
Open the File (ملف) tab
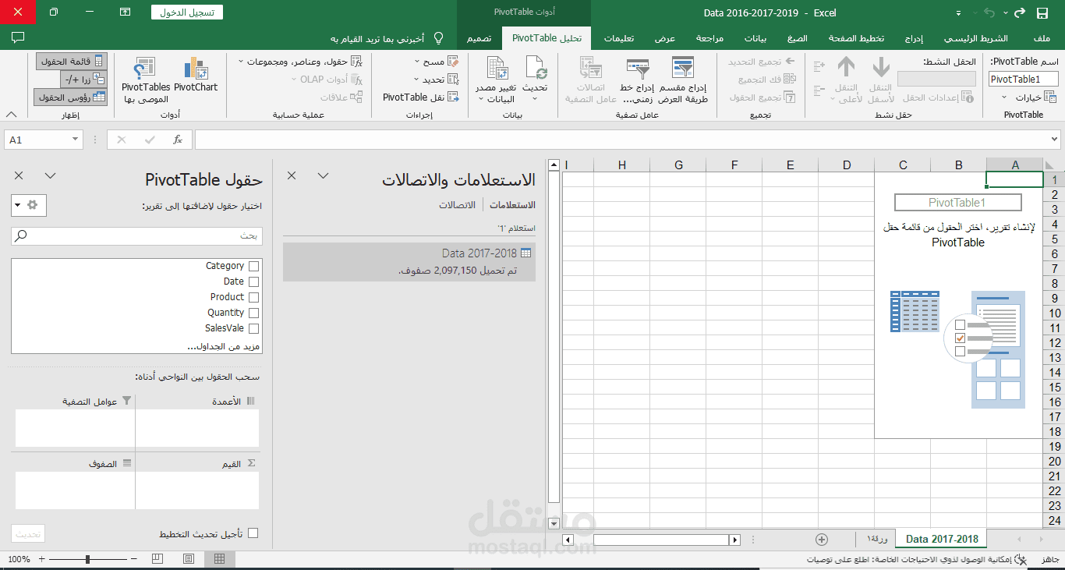(1041, 38)
